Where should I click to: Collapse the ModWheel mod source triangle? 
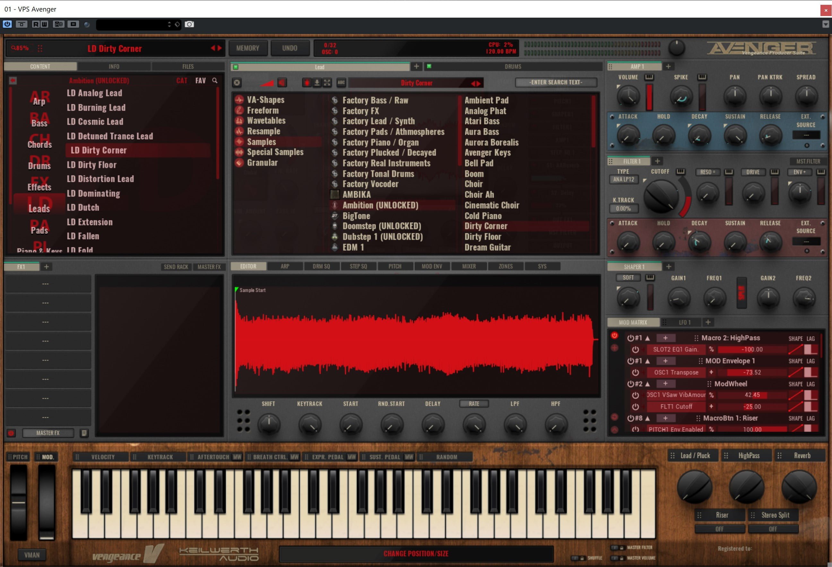tap(647, 384)
